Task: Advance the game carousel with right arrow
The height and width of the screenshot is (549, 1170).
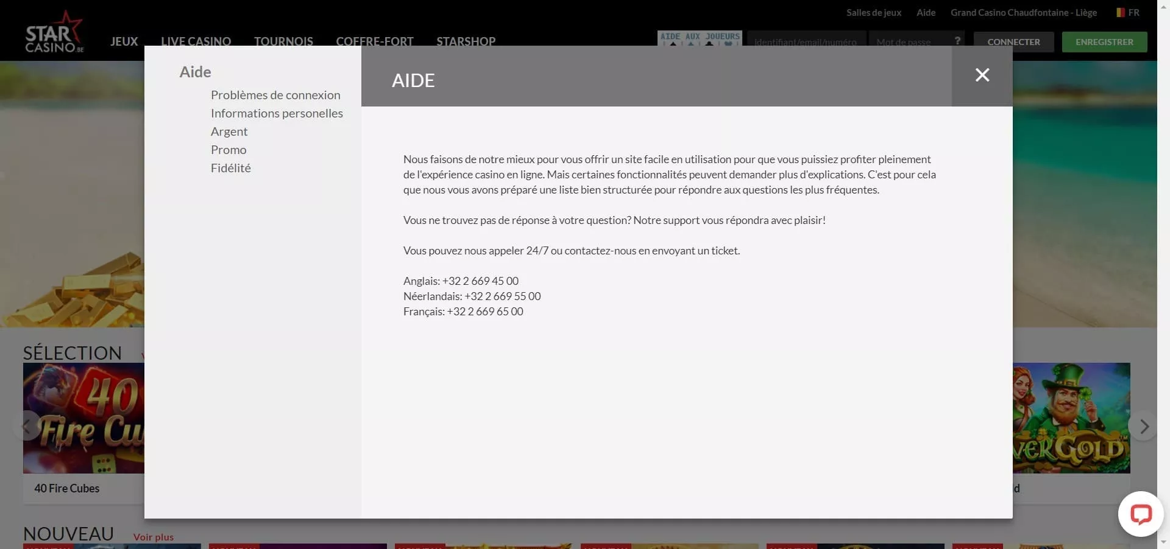Action: [1144, 427]
